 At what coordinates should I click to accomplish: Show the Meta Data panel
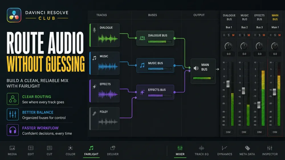(x=247, y=151)
